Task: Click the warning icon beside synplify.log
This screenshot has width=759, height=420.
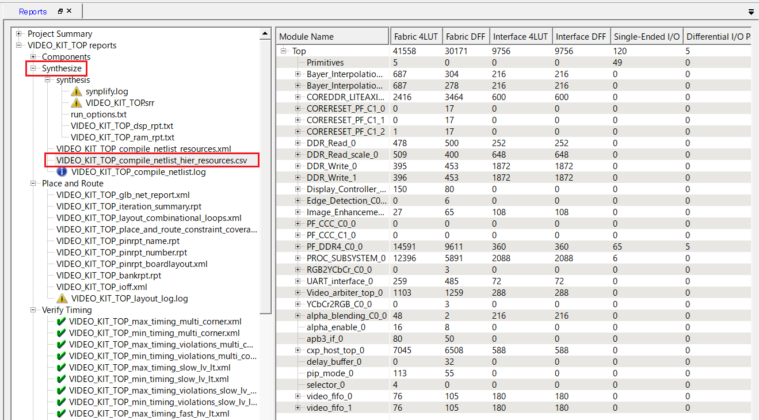Action: [x=77, y=91]
